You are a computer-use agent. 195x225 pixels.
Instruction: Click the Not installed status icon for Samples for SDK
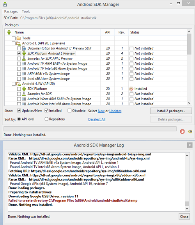click(x=131, y=94)
